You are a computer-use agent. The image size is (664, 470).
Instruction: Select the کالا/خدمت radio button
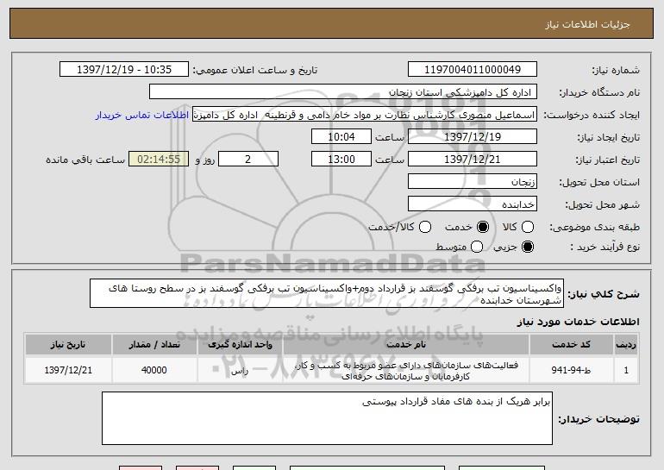click(x=425, y=227)
